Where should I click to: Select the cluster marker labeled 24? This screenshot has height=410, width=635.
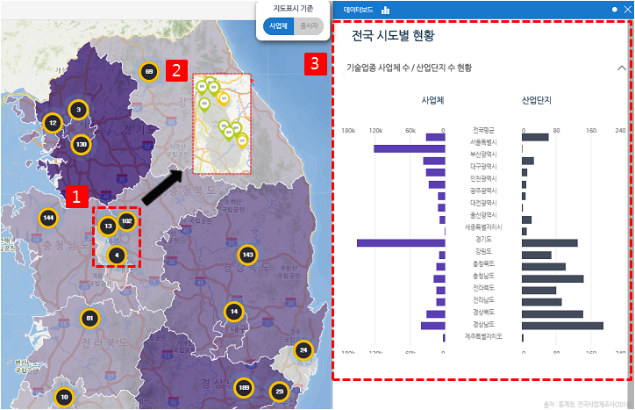[303, 350]
